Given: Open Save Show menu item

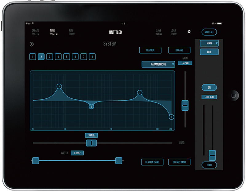Looking at the screenshot, I should click(159, 32).
